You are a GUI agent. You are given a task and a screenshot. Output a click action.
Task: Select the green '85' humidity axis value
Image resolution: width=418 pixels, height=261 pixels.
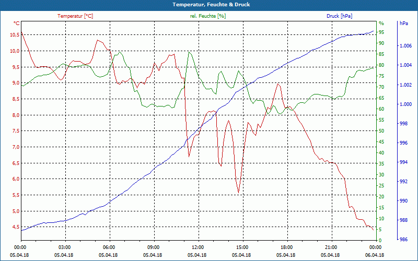coord(381,54)
